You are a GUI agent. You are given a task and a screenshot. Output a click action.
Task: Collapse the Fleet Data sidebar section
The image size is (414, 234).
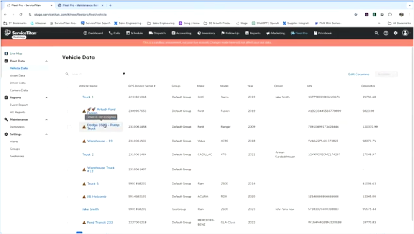coord(46,61)
